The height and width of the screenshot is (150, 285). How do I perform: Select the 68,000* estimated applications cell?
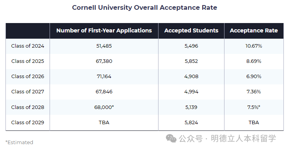click(104, 107)
